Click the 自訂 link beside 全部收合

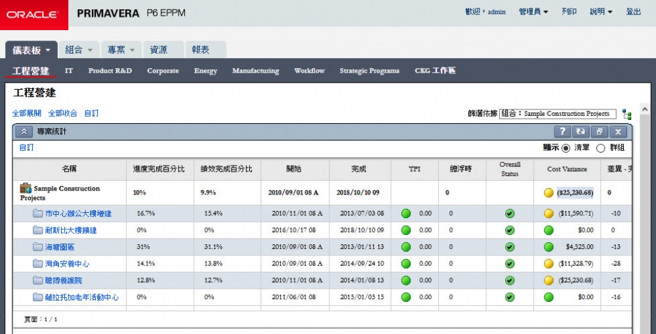tap(91, 113)
